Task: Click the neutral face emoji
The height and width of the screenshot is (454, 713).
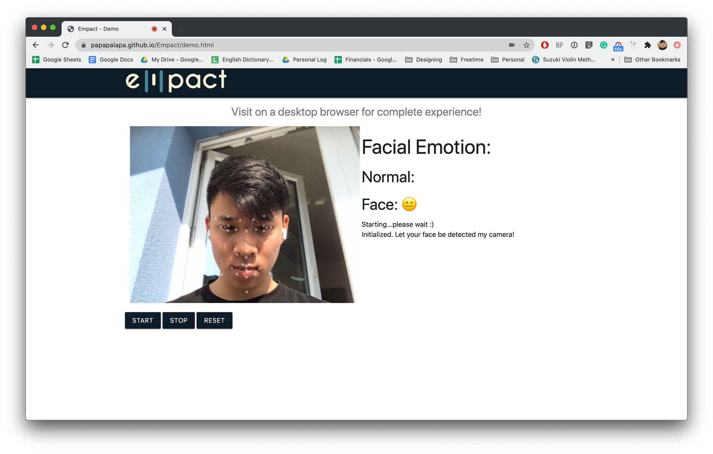Action: click(x=409, y=204)
